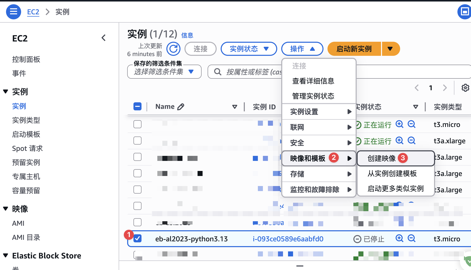
Task: Zoom-in filter icon on the stopped instance row
Action: pyautogui.click(x=399, y=238)
